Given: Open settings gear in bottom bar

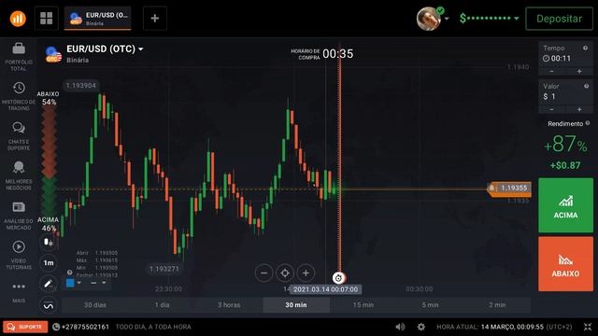Looking at the screenshot, I should (421, 327).
